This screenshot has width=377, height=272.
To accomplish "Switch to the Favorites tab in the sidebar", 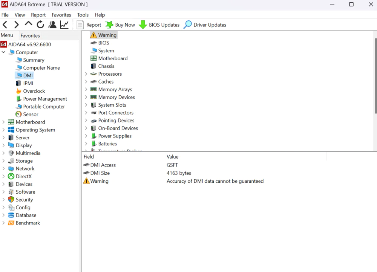I will pos(30,35).
